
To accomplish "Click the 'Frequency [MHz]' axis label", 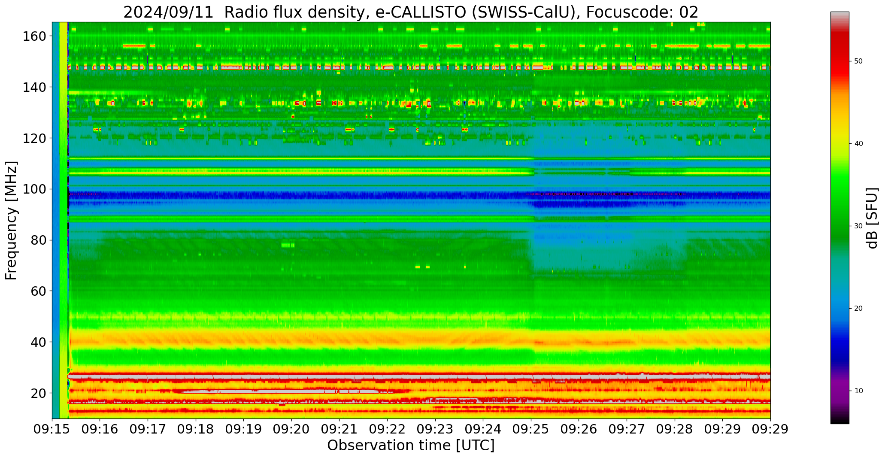I will point(12,220).
